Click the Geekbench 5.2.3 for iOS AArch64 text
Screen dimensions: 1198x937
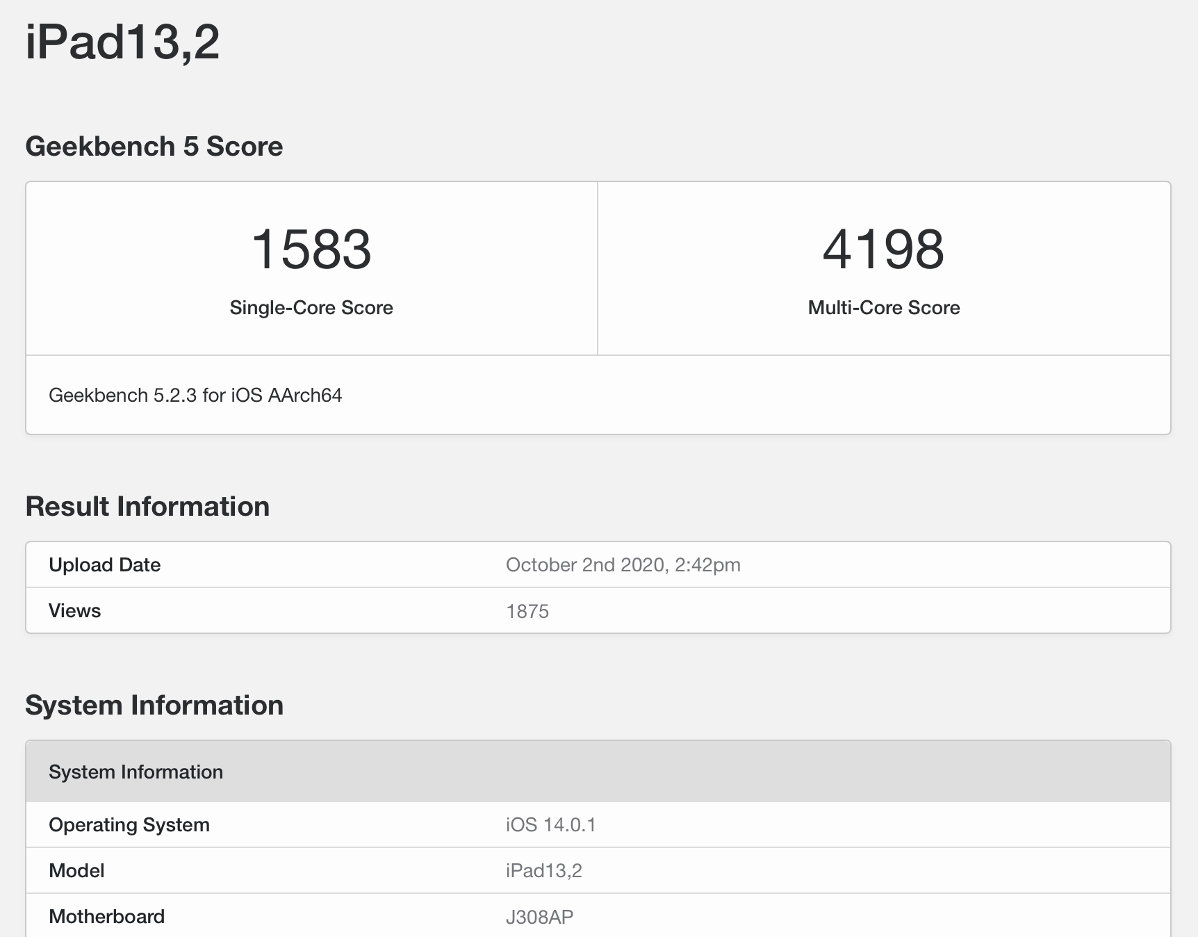195,395
